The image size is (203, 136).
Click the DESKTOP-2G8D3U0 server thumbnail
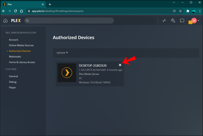click(67, 73)
